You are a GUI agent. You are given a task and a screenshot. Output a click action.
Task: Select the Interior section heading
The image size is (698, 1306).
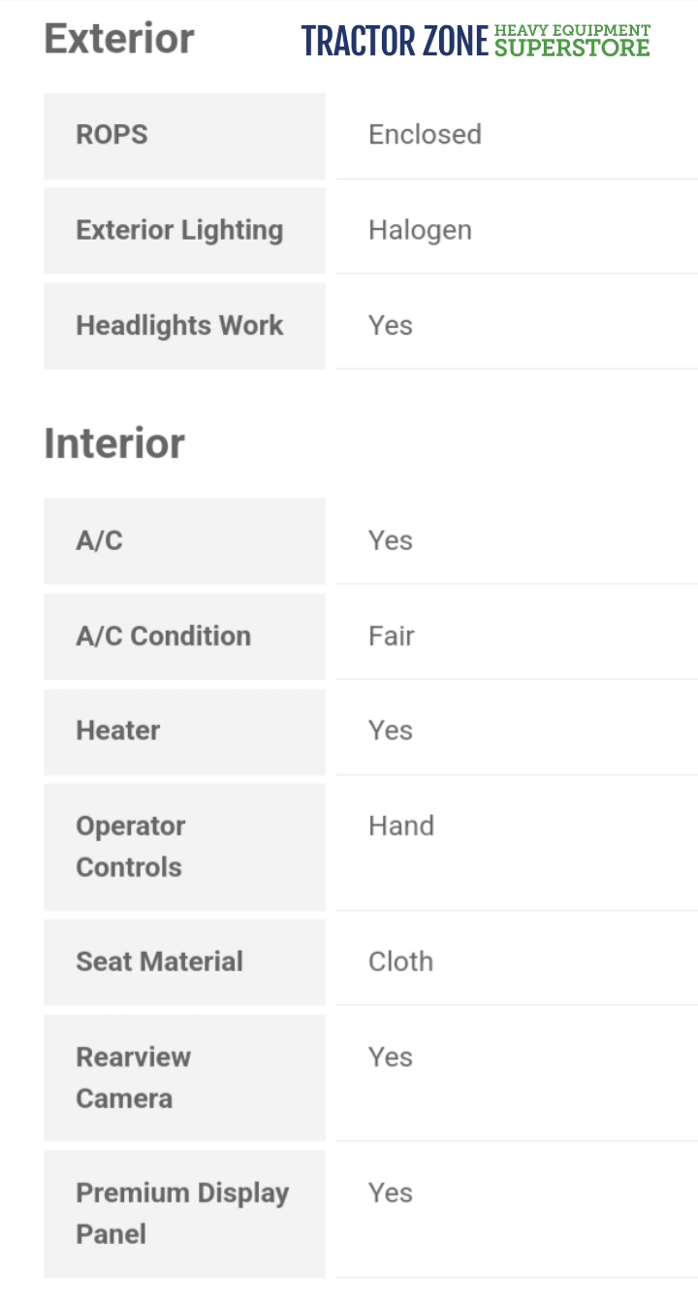pyautogui.click(x=114, y=443)
